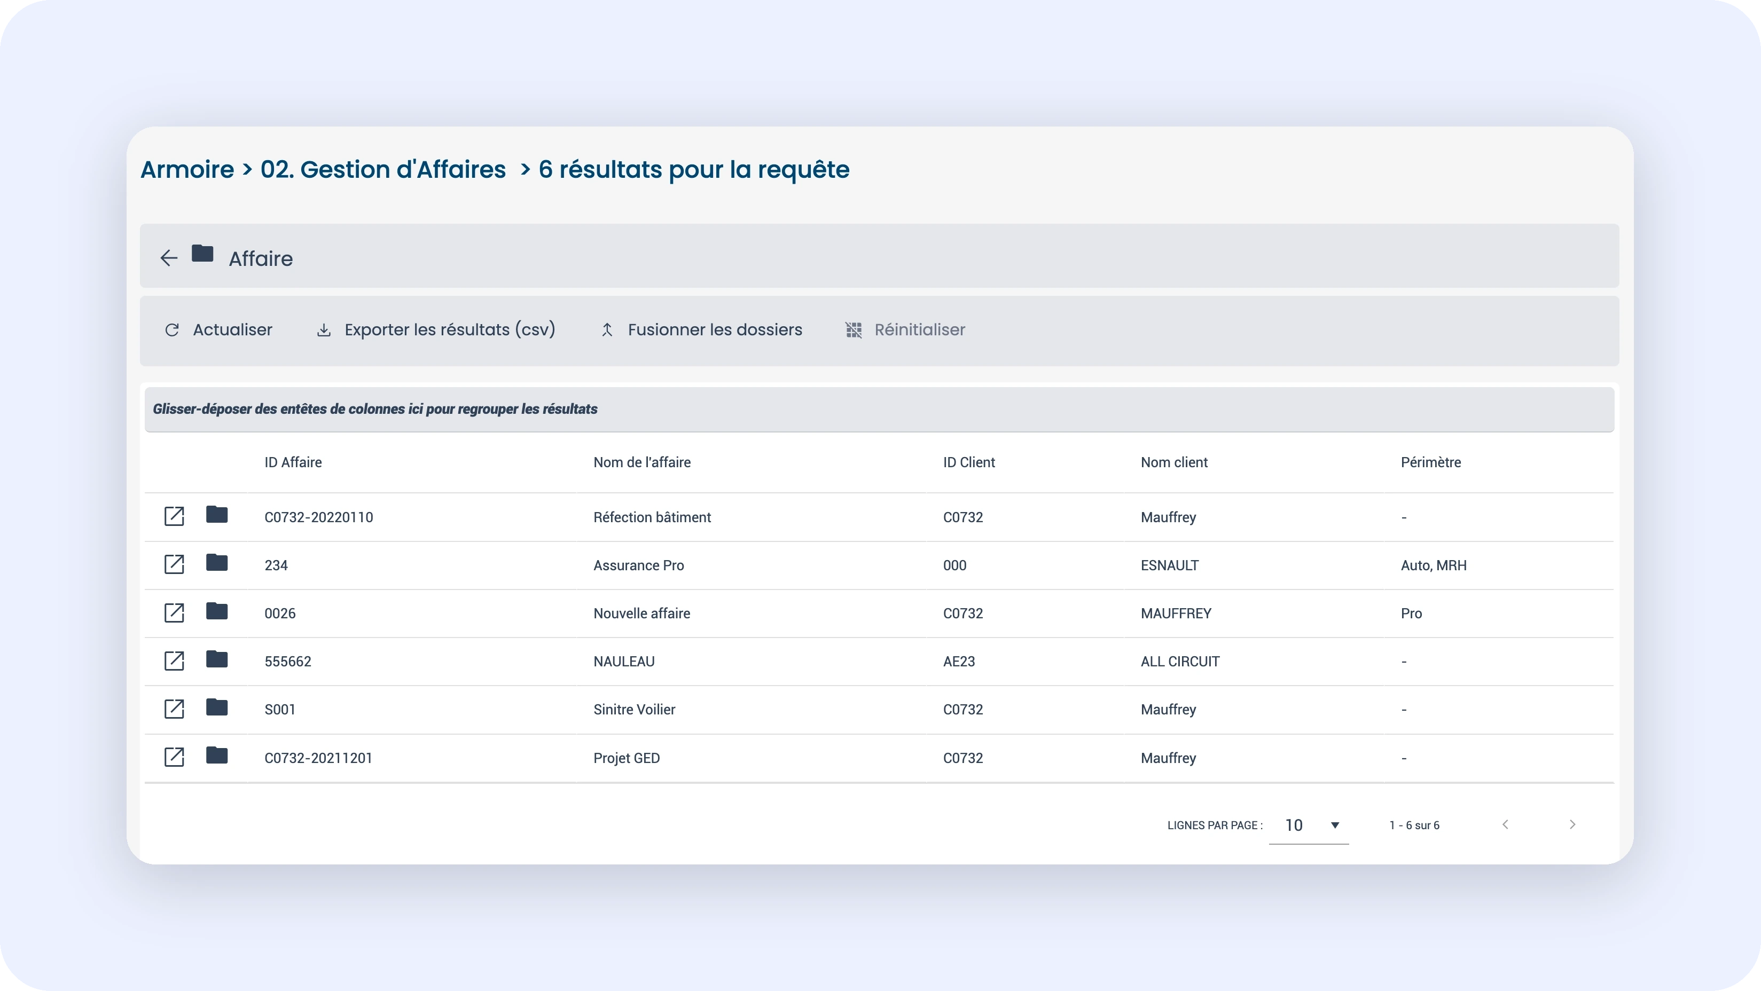This screenshot has width=1761, height=991.
Task: Click Actualiser to refresh results
Action: coord(219,330)
